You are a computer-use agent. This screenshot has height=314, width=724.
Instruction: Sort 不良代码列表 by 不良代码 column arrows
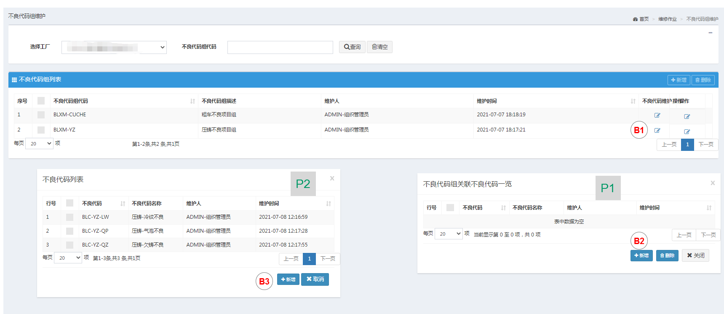point(123,204)
